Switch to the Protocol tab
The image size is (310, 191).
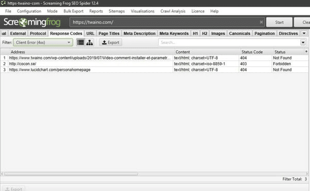point(38,33)
